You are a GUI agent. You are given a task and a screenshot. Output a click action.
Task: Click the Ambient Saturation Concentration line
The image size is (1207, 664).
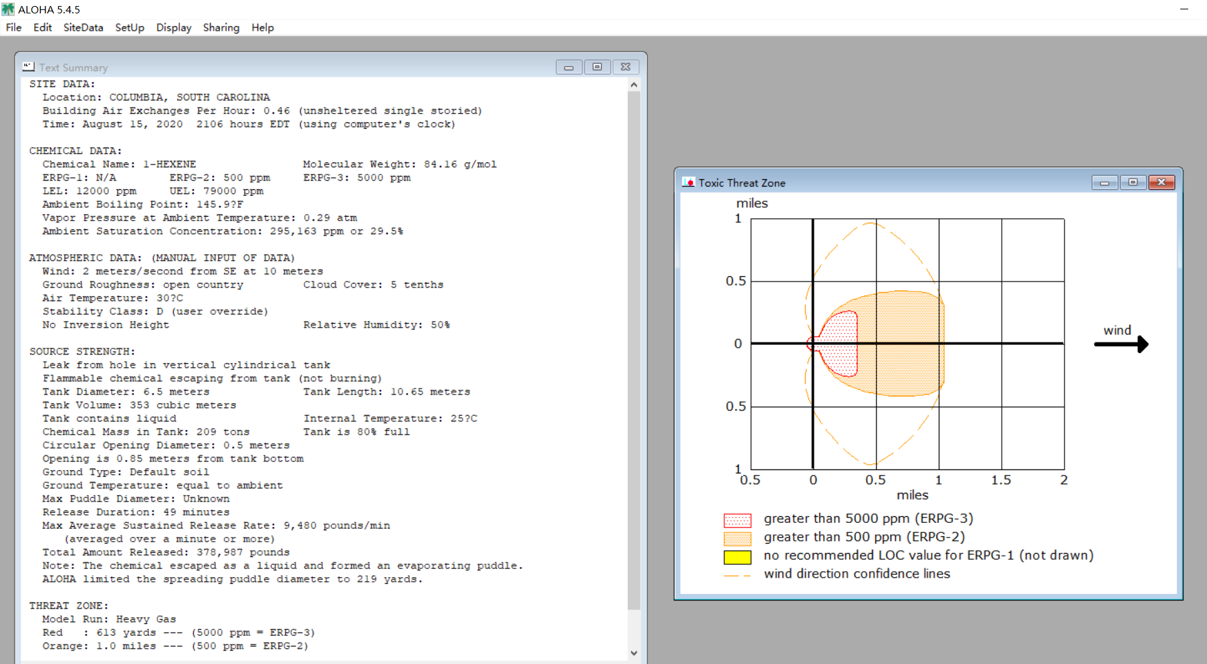223,231
